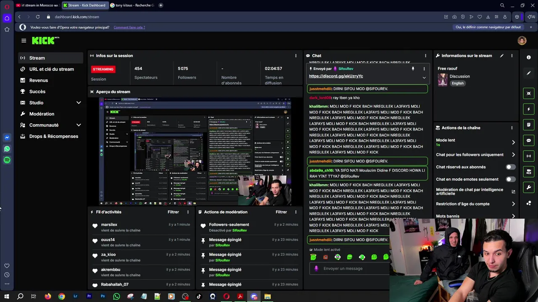Toggle the wrench stream info widget icon
538x302 pixels.
[x=529, y=187]
